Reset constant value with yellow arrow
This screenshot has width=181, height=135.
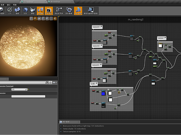28,89
